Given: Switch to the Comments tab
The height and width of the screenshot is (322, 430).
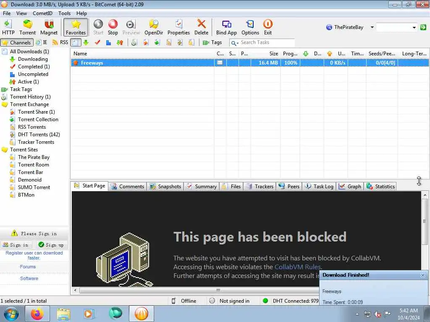Looking at the screenshot, I should [x=128, y=187].
